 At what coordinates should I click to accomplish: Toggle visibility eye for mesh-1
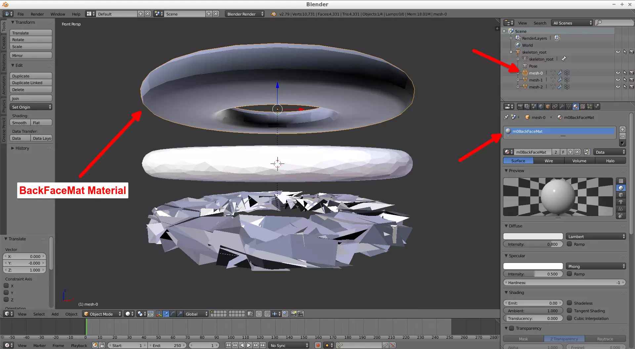pyautogui.click(x=618, y=80)
